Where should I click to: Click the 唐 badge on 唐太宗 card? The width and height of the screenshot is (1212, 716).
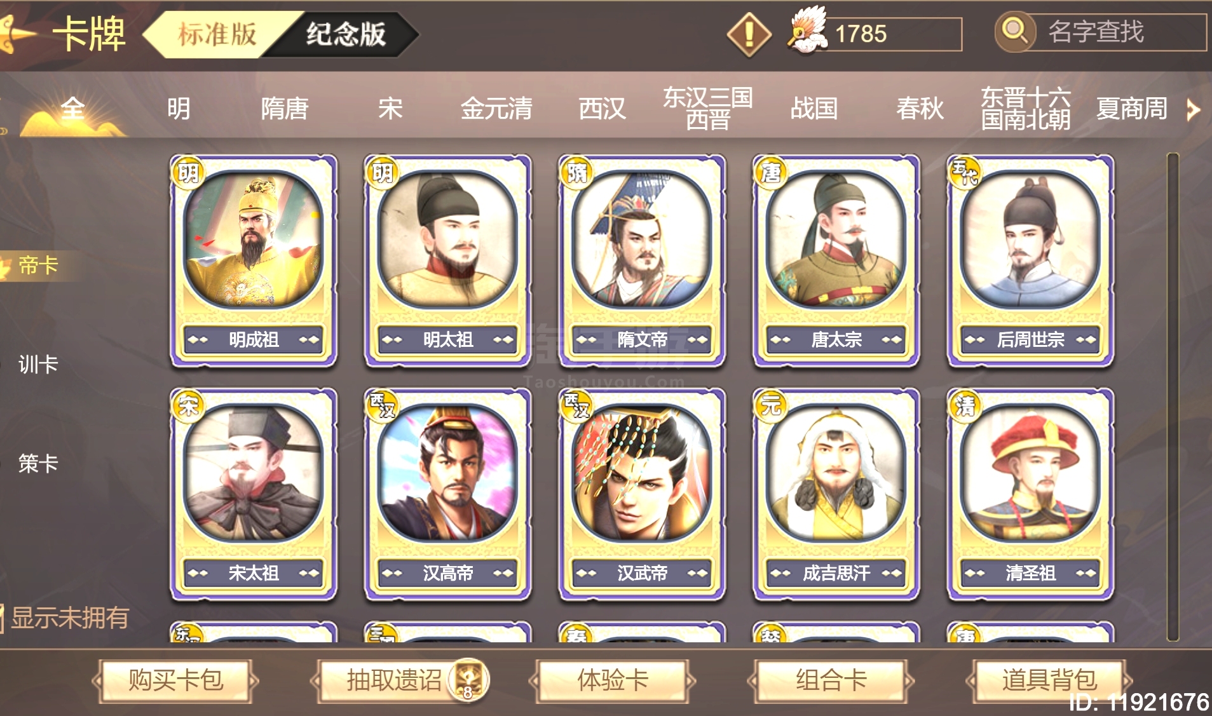point(770,172)
